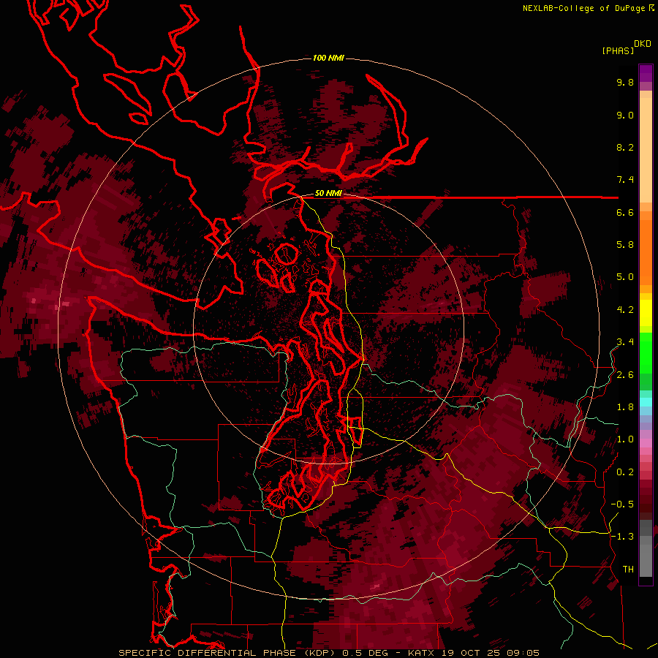Image resolution: width=658 pixels, height=658 pixels.
Task: Click the 0.2 scale value
Action: click(625, 472)
